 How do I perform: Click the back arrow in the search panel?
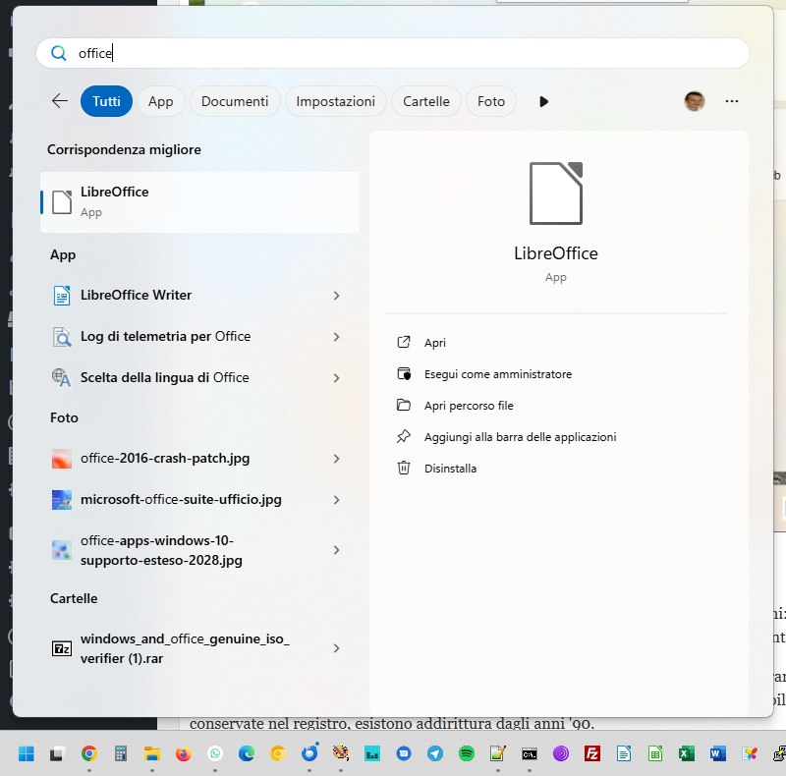click(59, 101)
